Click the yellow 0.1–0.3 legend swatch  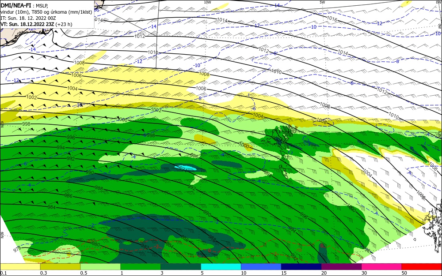click(x=20, y=267)
